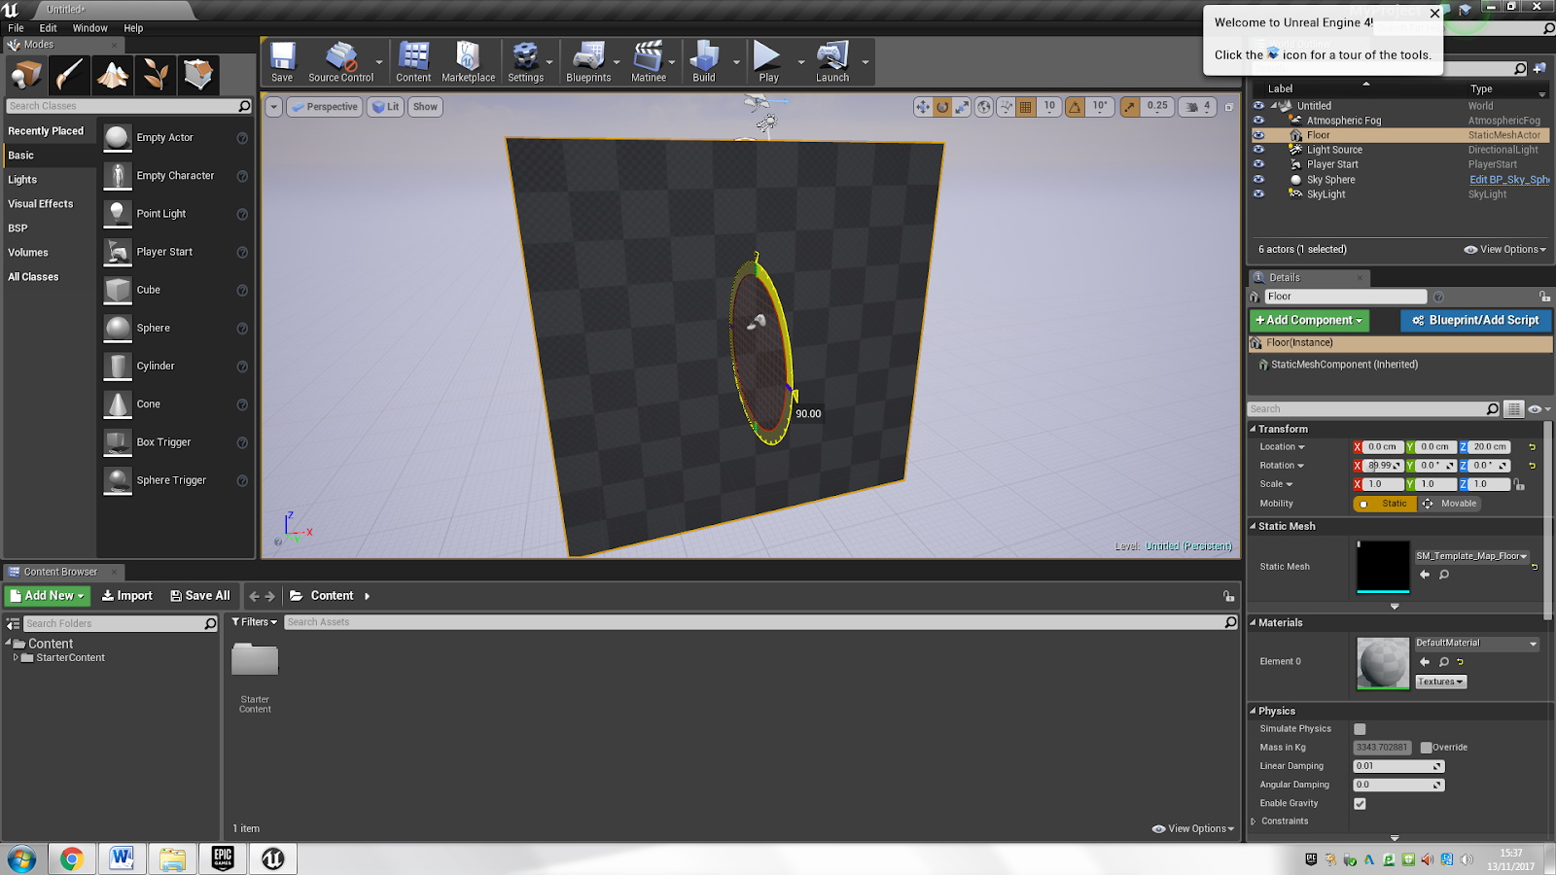The height and width of the screenshot is (875, 1556).
Task: Click the Save toolbar icon
Action: tap(282, 62)
